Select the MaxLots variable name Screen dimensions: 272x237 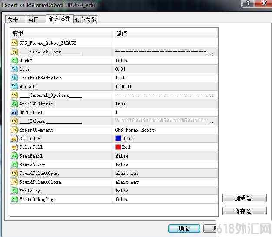pos(28,86)
